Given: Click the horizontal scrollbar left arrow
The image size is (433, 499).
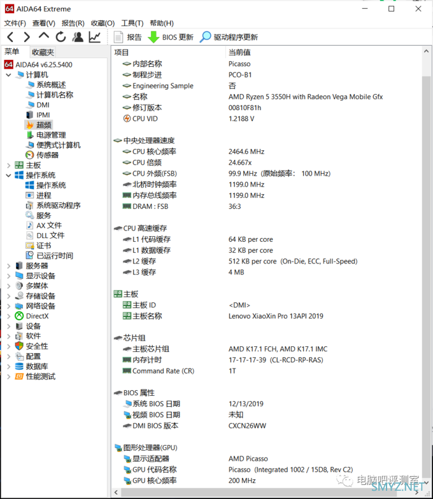Looking at the screenshot, I should tap(116, 493).
